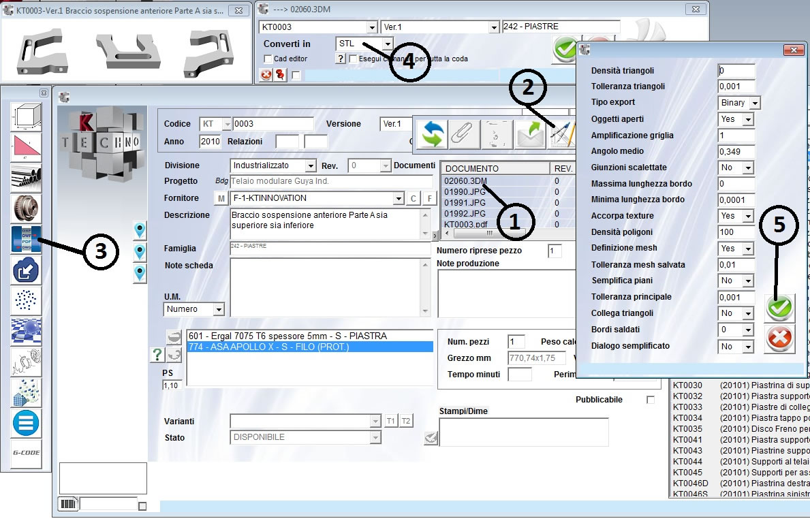Open the steel tubes catalog icon
Screen dimensions: 810x523
[26, 178]
